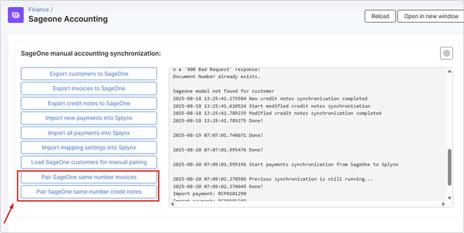Click 'Start payments synchronization from SageOne' log line
Image resolution: width=464 pixels, height=233 pixels.
[x=286, y=164]
